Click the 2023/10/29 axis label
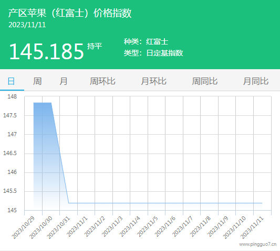The width and height of the screenshot is (280, 251). click(23, 227)
